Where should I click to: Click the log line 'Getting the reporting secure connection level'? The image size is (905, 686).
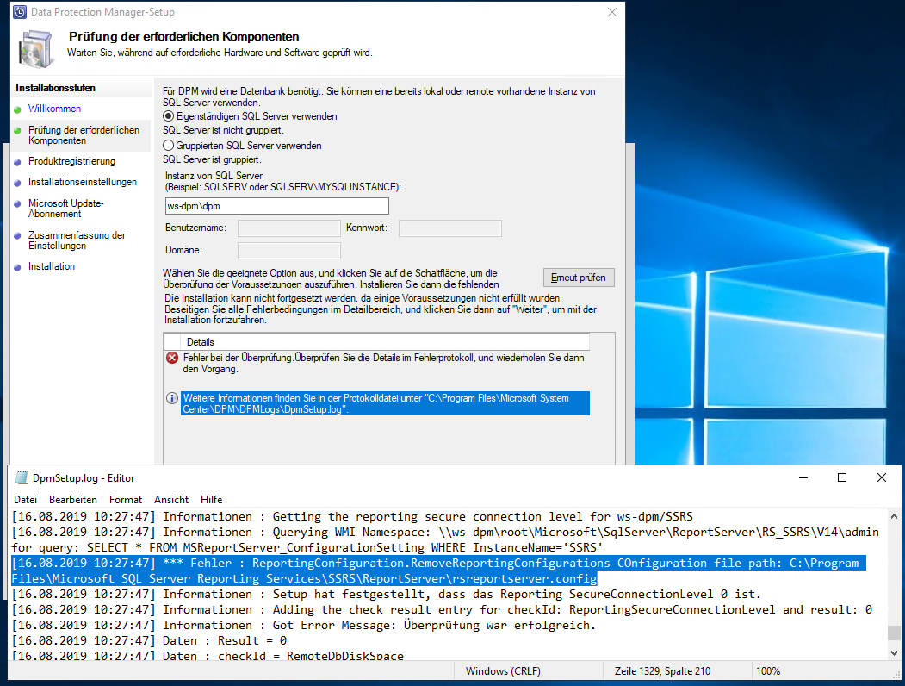[352, 516]
